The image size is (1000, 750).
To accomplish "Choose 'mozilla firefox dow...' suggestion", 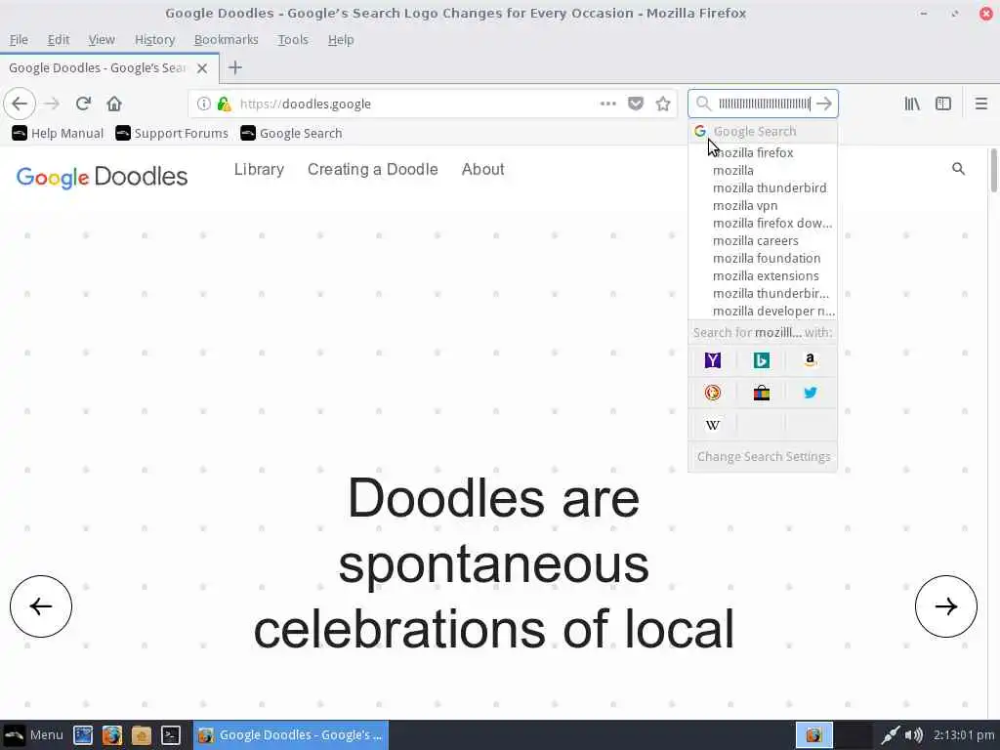I will 763,224.
